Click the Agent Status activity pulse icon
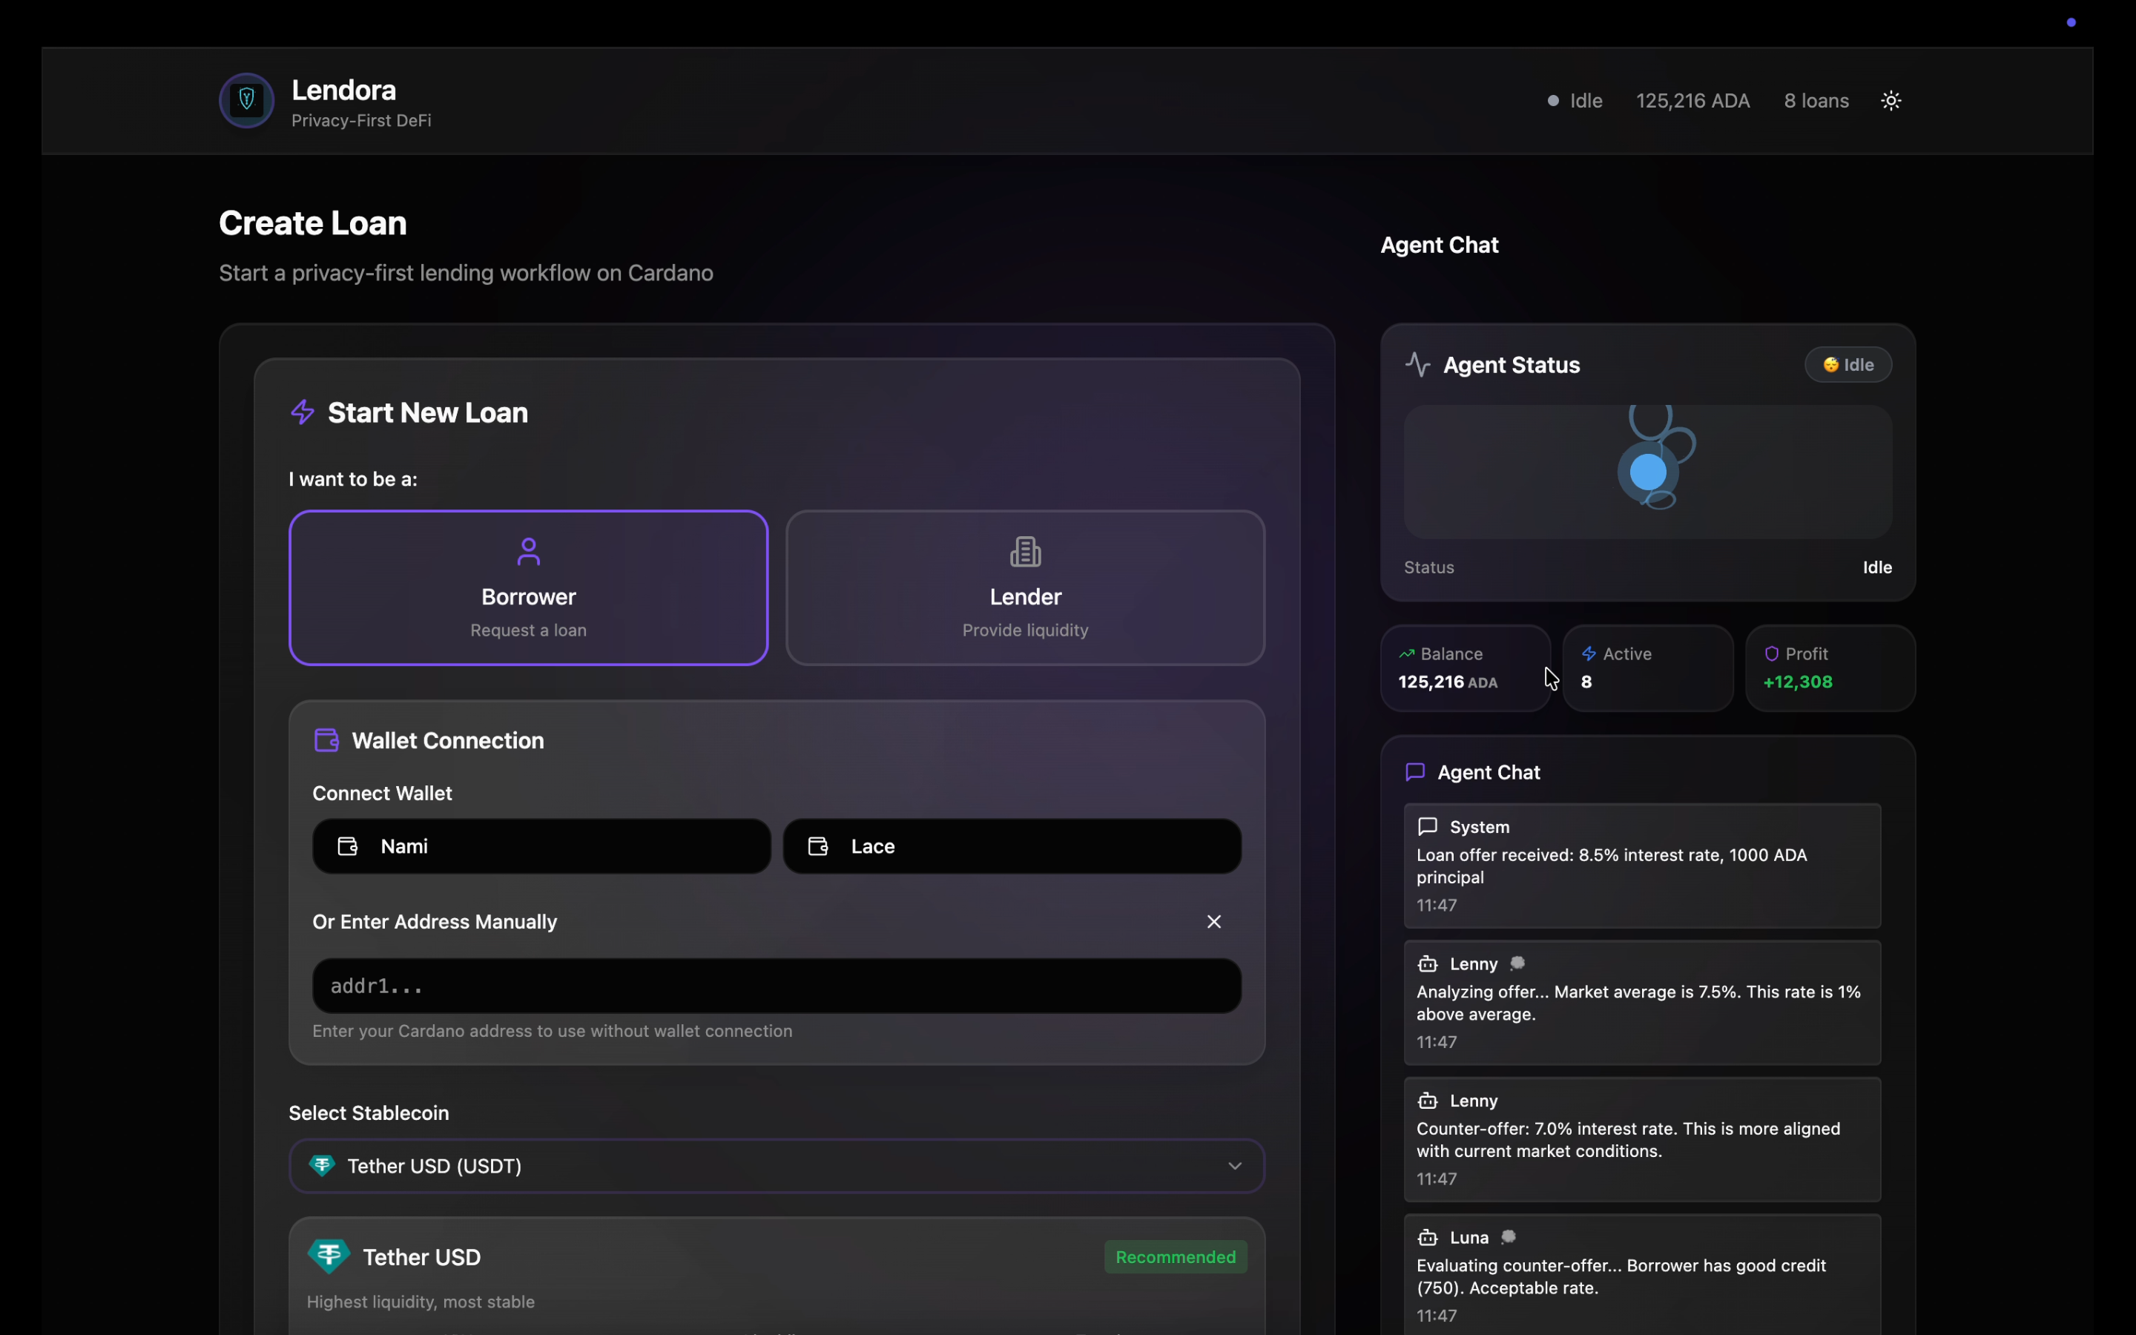The image size is (2136, 1335). coord(1417,365)
